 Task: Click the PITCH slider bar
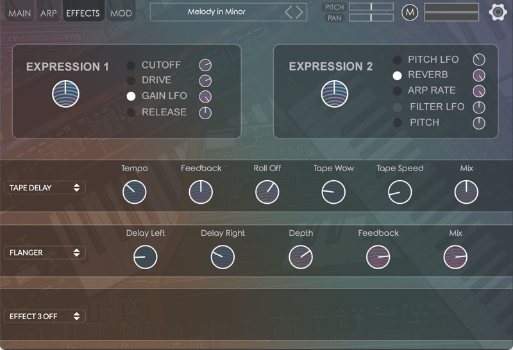371,6
